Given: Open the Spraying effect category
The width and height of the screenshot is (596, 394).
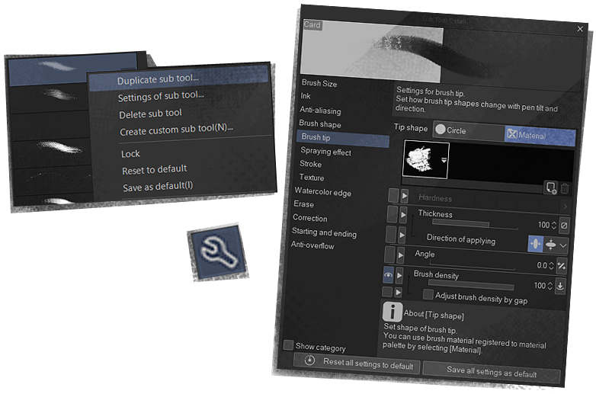Looking at the screenshot, I should click(x=325, y=151).
